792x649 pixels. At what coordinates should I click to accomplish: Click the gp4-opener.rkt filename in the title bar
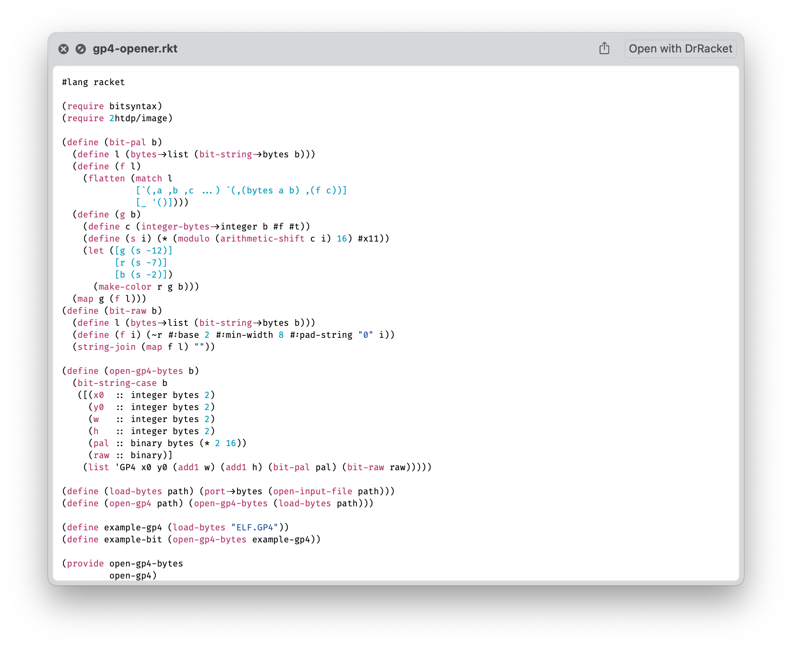pos(135,49)
